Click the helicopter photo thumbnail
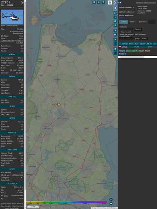The height and width of the screenshot is (209, 157). pos(12,17)
